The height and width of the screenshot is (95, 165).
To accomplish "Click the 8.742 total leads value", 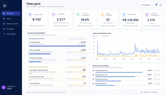I will [x=37, y=20].
